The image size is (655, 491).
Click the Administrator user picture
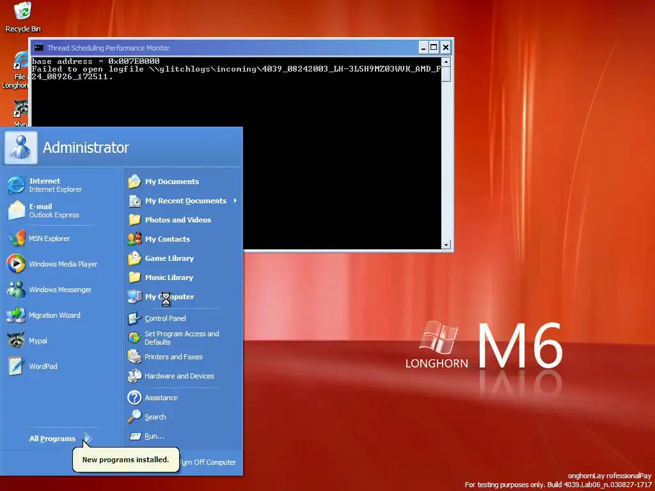[x=21, y=148]
